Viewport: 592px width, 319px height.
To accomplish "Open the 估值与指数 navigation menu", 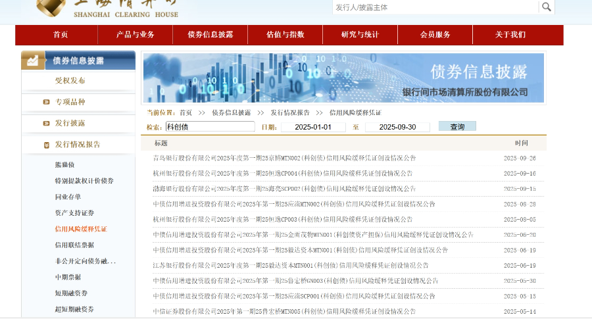I will point(285,35).
